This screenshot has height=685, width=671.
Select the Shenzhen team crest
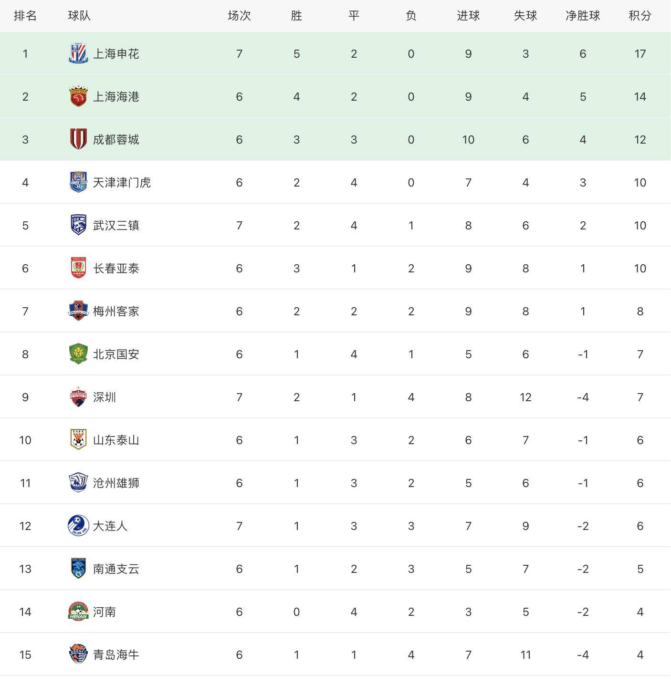(x=78, y=397)
